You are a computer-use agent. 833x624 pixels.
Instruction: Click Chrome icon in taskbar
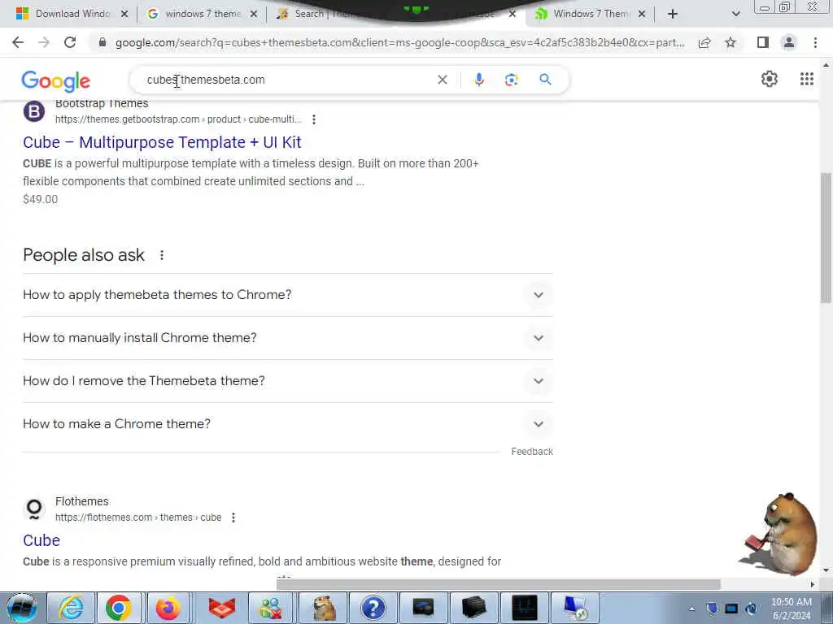pos(119,608)
